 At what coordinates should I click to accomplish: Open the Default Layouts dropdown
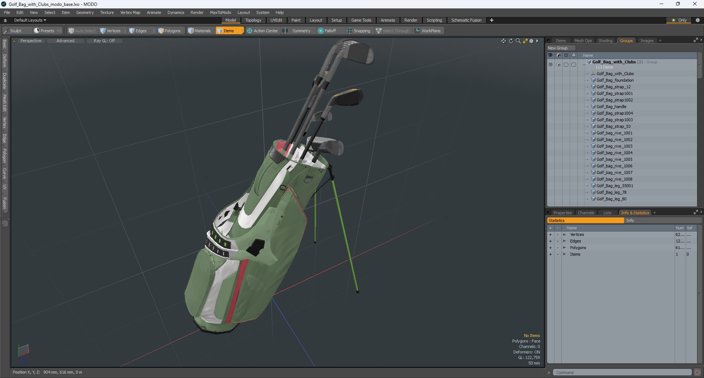30,20
